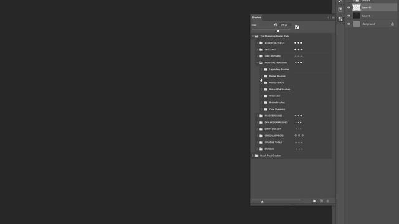Viewport: 399px width, 224px height.
Task: Click the LINE BRUSHES folder icon
Action: click(x=261, y=56)
